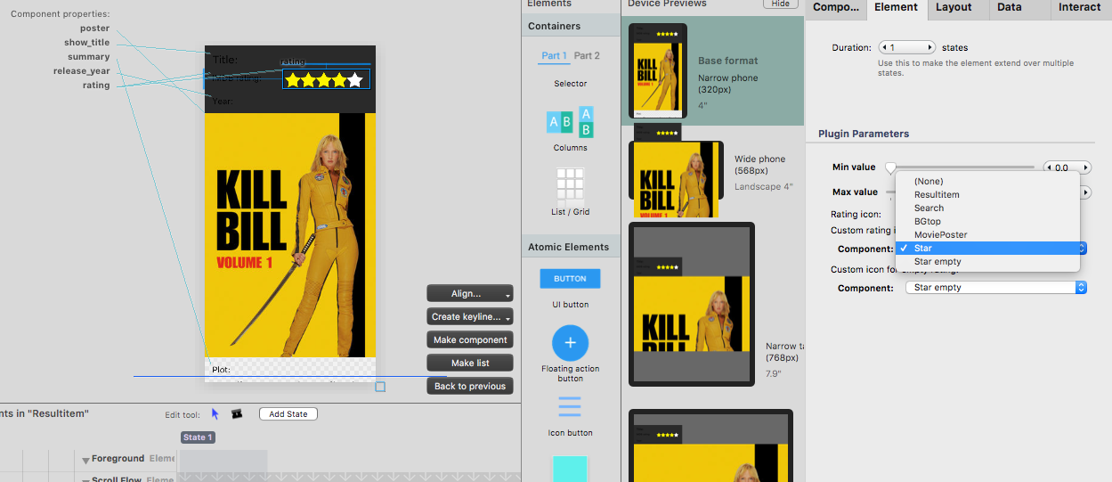
Task: Switch to Part 2 of Containers
Action: click(x=587, y=55)
